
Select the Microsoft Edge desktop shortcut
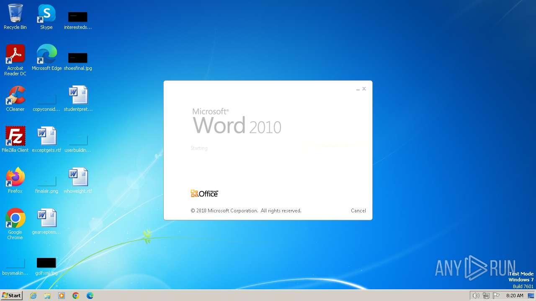tap(46, 58)
